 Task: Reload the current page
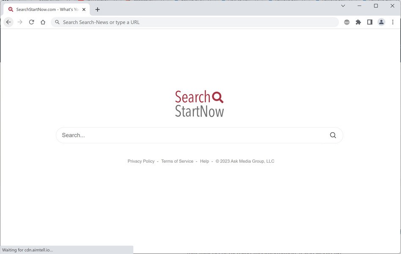point(31,22)
